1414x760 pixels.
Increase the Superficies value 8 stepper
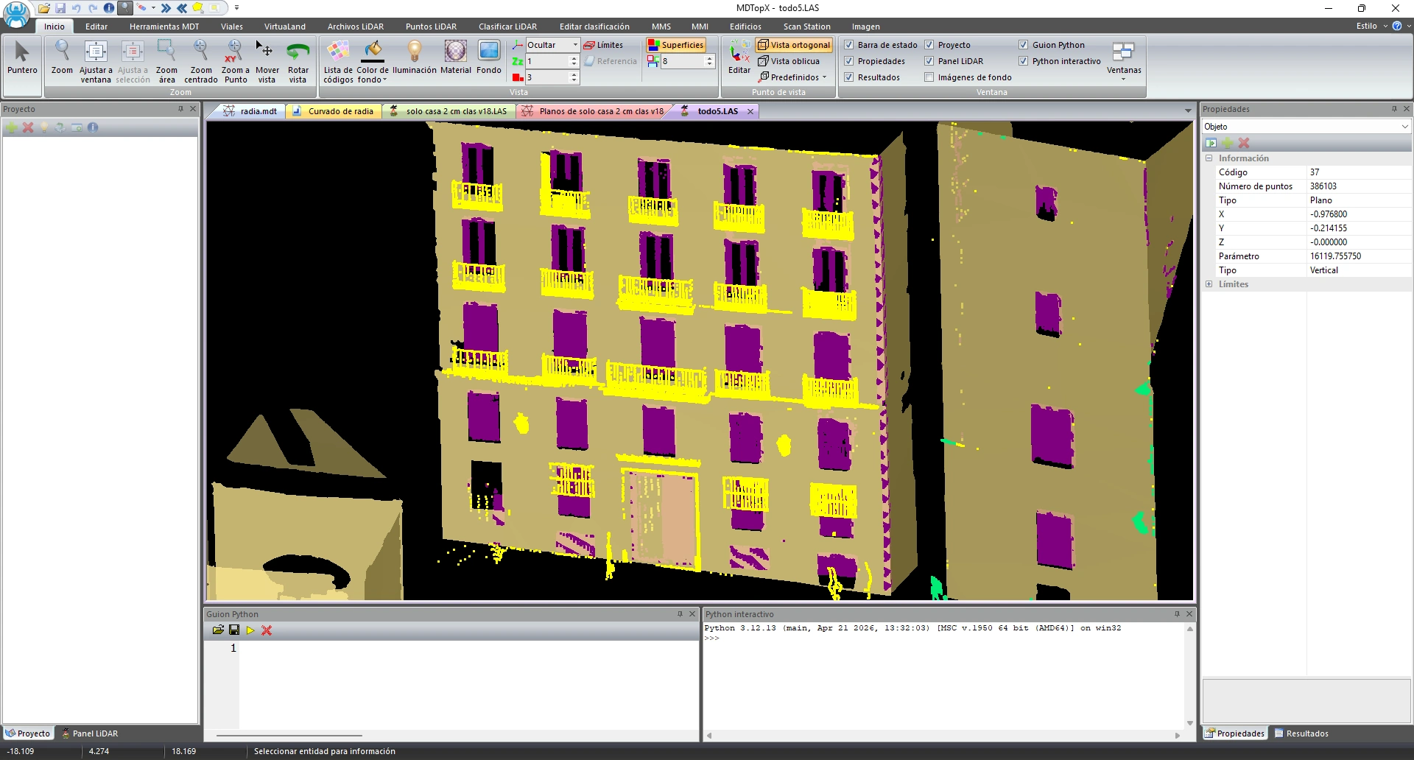click(x=710, y=58)
